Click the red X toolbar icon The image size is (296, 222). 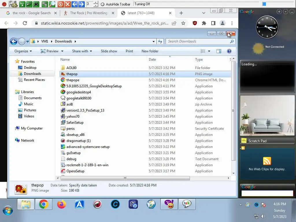(67, 4)
